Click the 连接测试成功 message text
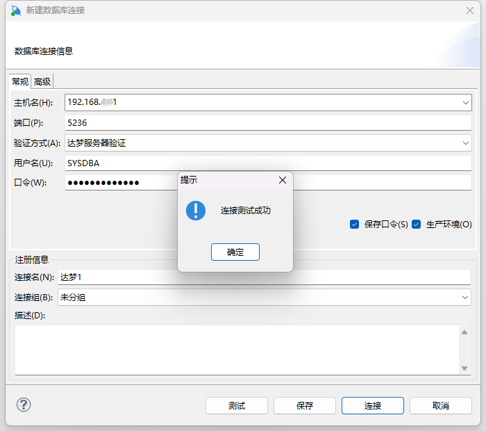Image resolution: width=486 pixels, height=431 pixels. pyautogui.click(x=246, y=211)
